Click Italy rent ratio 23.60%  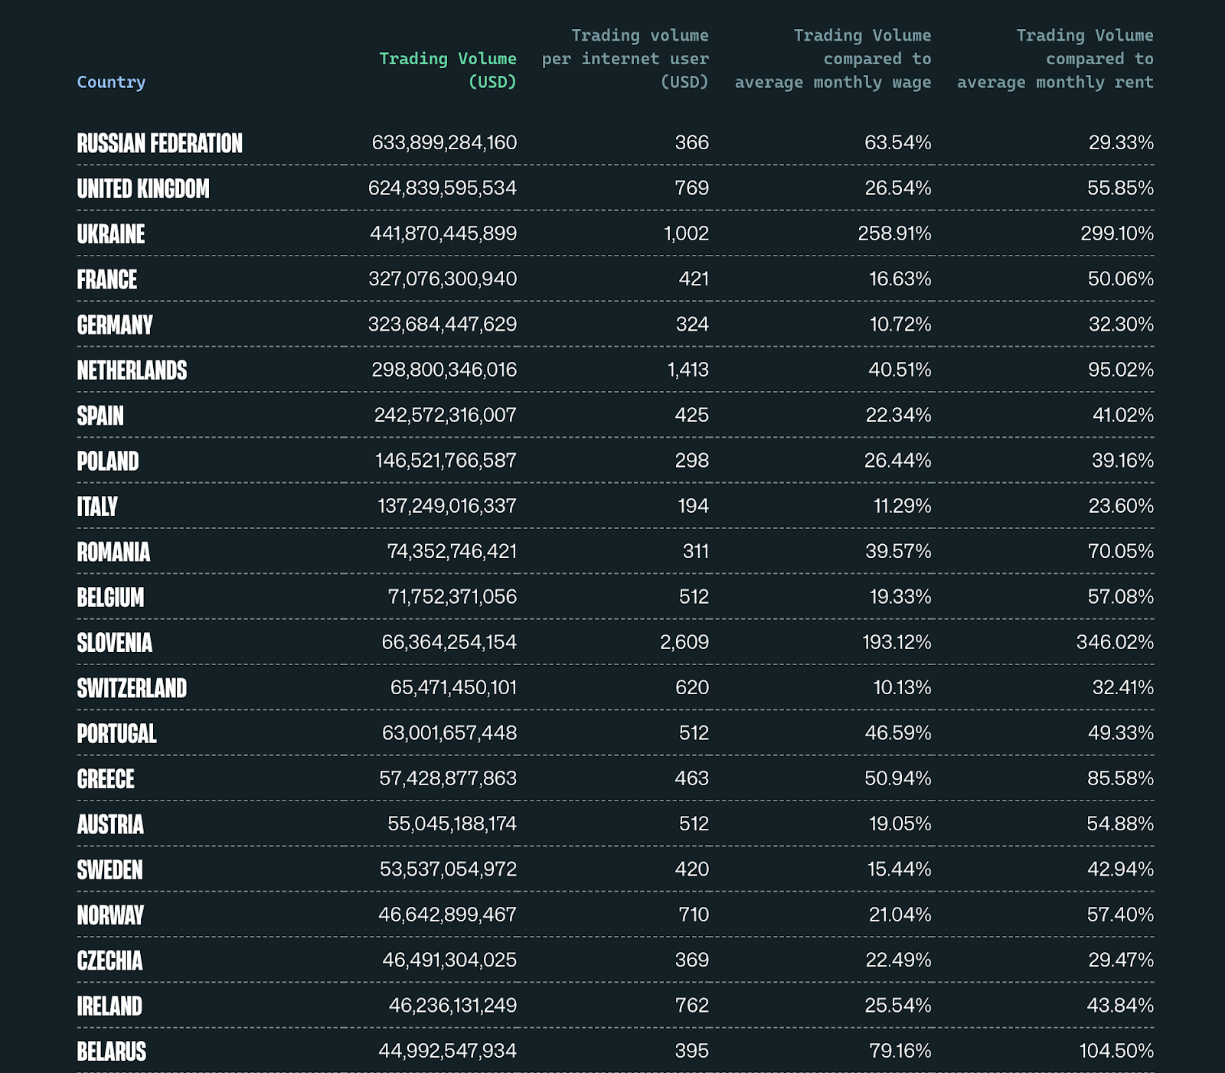pos(1121,506)
